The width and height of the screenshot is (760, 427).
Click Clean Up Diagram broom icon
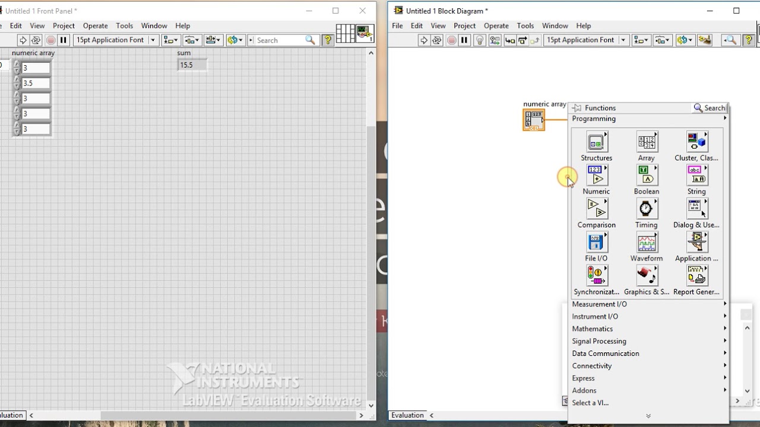click(x=705, y=40)
